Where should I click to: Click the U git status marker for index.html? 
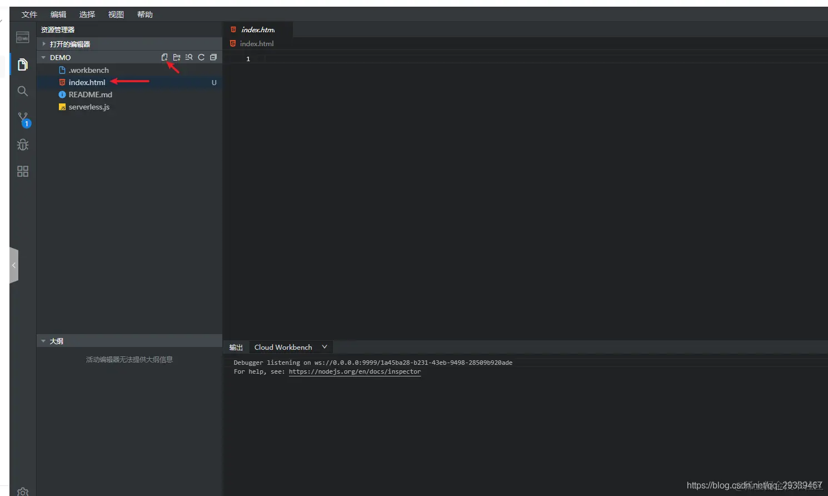click(214, 82)
